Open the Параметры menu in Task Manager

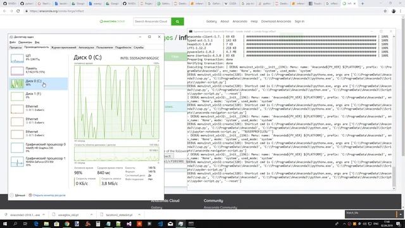(25, 42)
